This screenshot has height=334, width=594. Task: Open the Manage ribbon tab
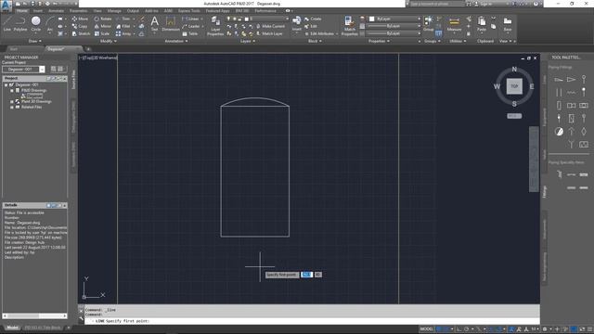click(114, 11)
